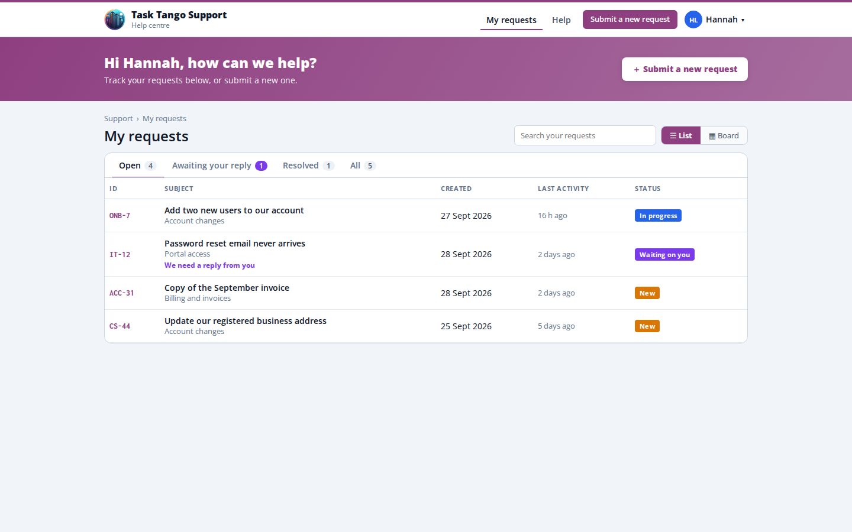This screenshot has height=532, width=852.
Task: Click the HL avatar circle
Action: (x=693, y=20)
